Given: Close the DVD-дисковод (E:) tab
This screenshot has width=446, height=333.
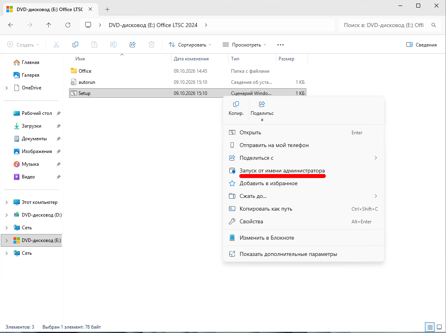Looking at the screenshot, I should click(90, 9).
